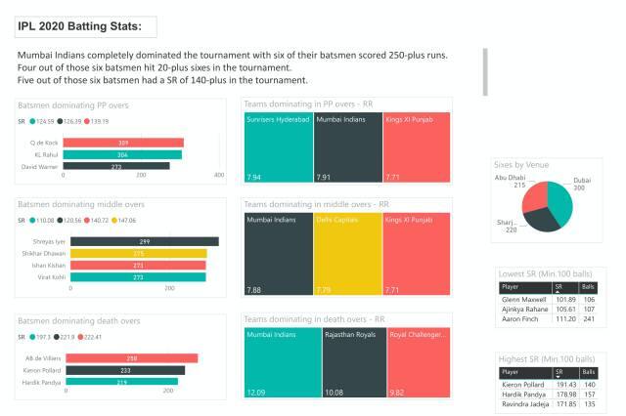Click SR sort arrow in Lowest SR table
Viewport: 626px width, 416px height.
[x=559, y=291]
